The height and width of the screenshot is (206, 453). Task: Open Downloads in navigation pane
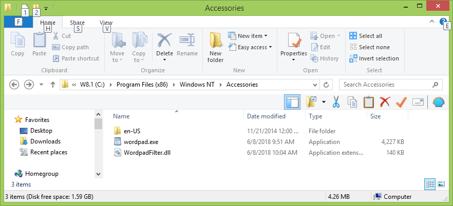click(40, 141)
